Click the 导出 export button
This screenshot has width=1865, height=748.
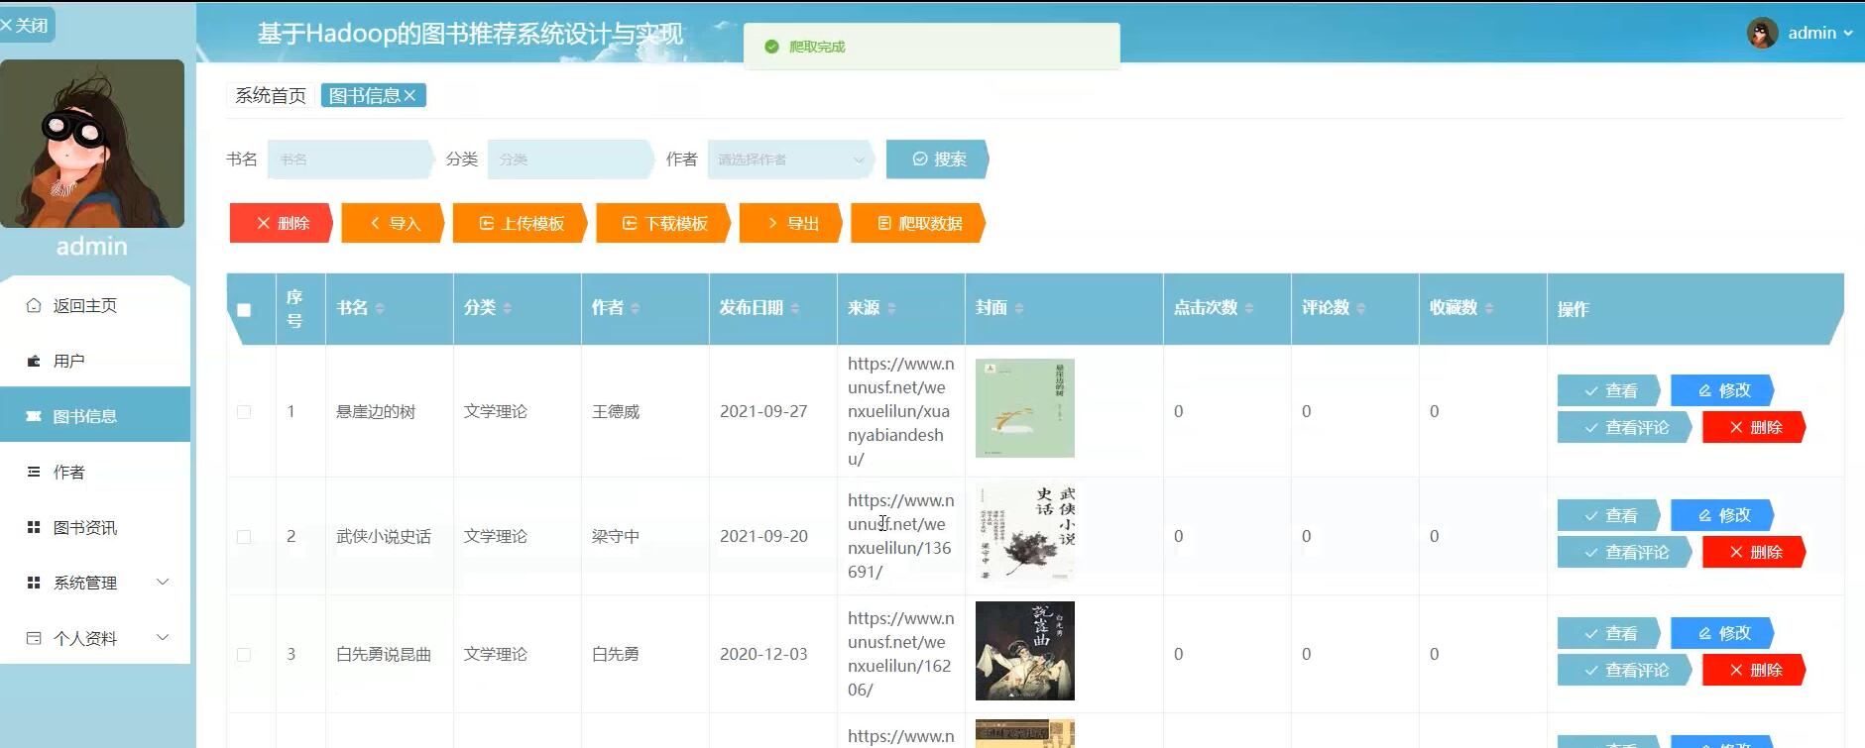pos(791,223)
